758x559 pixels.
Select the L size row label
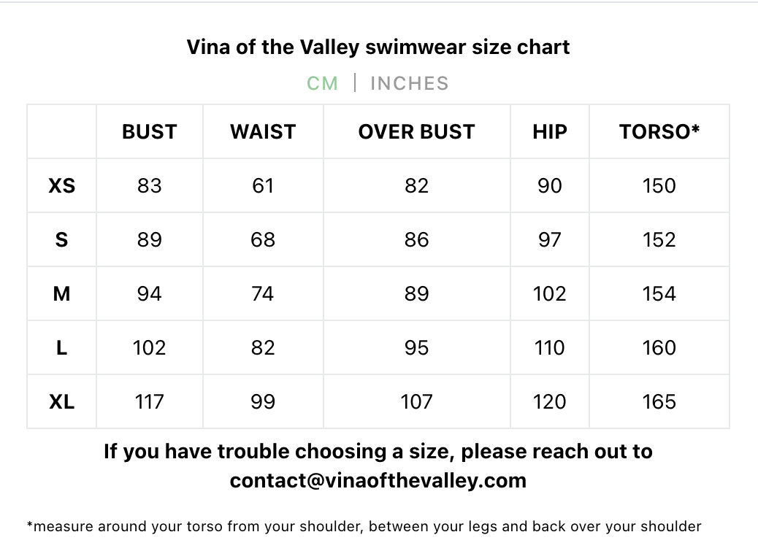pos(61,348)
